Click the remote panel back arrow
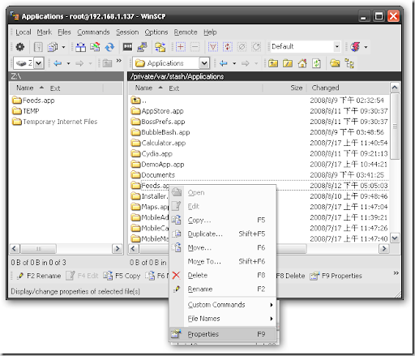 [x=224, y=63]
